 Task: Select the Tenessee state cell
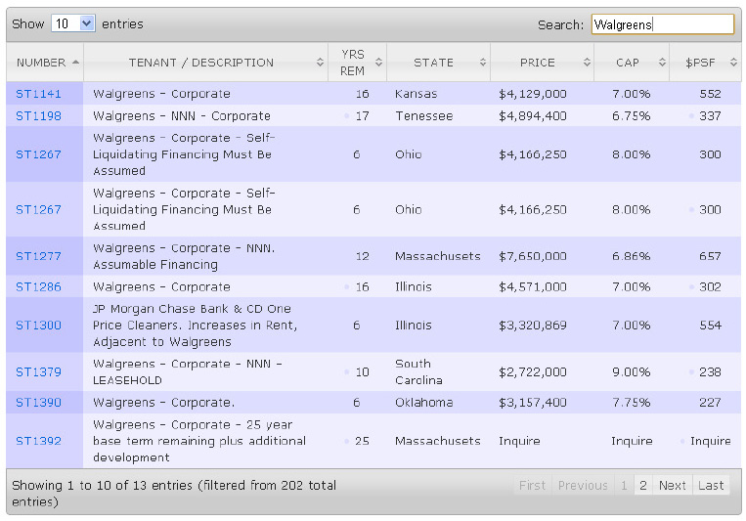(424, 115)
